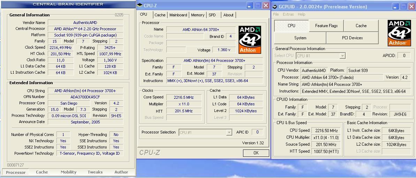The width and height of the screenshot is (416, 178).
Task: Click the P-Rating value 3425+
Action: pyautogui.click(x=110, y=48)
